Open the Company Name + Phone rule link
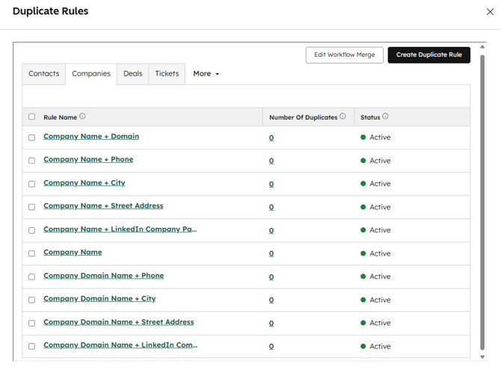Screen dimensions: 501x376 point(88,159)
